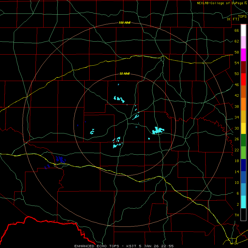This screenshot has height=248, width=248.
Task: Click the navy blue legend swatch
Action: click(x=243, y=165)
